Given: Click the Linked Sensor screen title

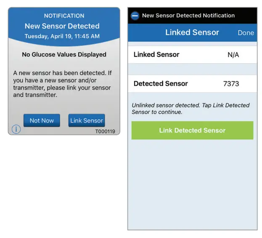Looking at the screenshot, I should [x=192, y=32].
